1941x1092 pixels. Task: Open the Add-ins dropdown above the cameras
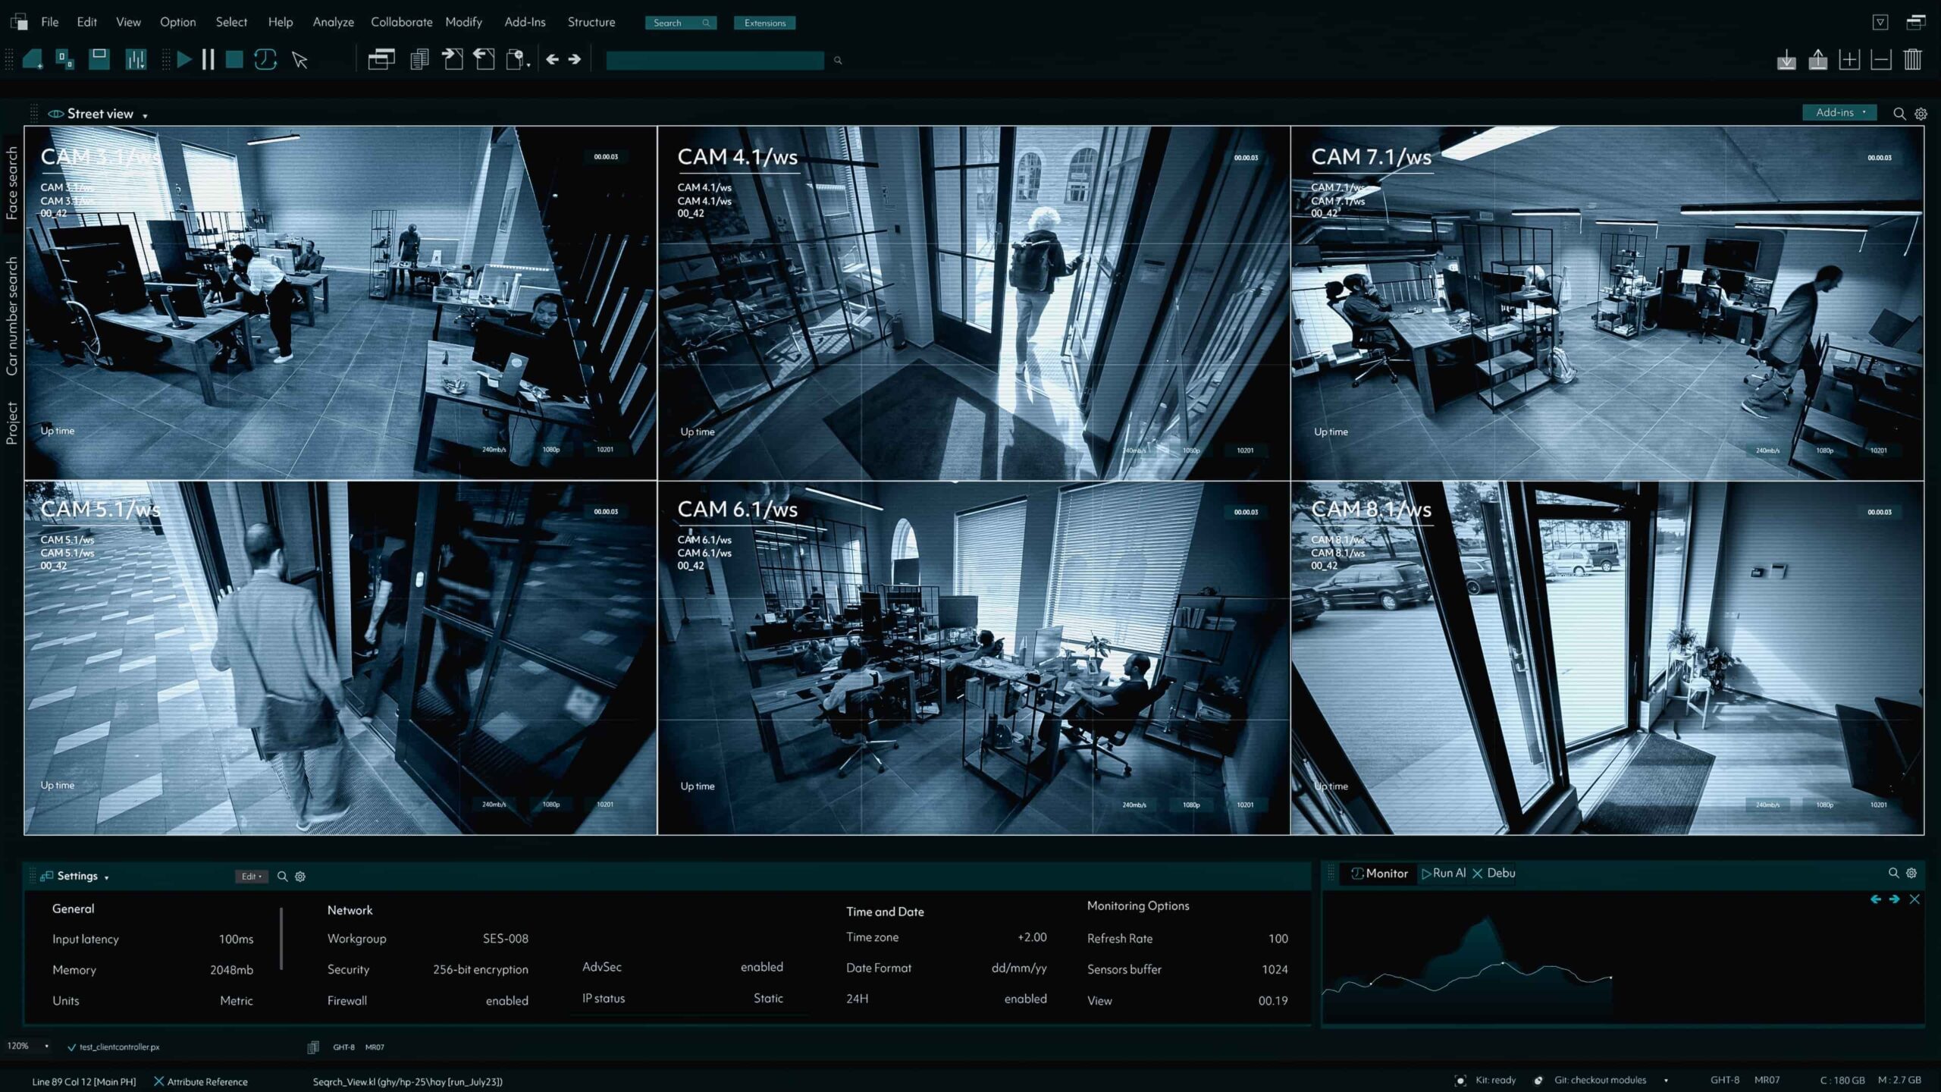1839,112
